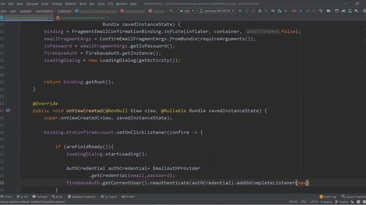The height and width of the screenshot is (205, 366).
Task: Click the fragments breadcrumb in navigation bar
Action: pos(64,11)
